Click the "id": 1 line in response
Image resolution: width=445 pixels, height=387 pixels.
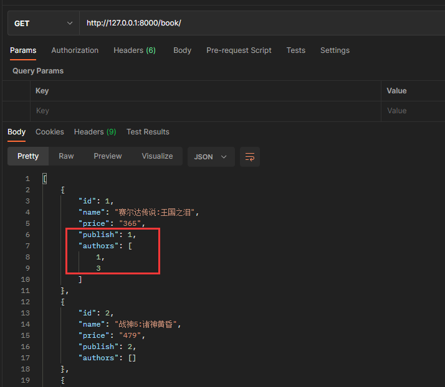pos(96,201)
